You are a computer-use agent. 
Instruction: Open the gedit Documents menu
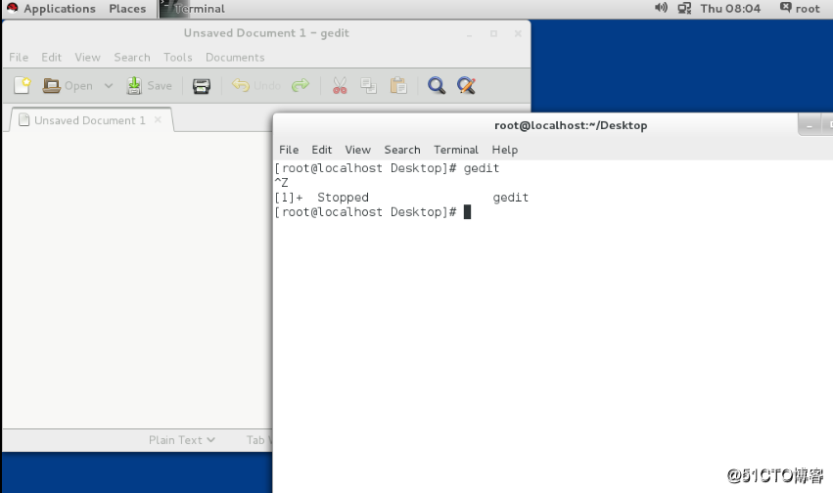pyautogui.click(x=235, y=58)
